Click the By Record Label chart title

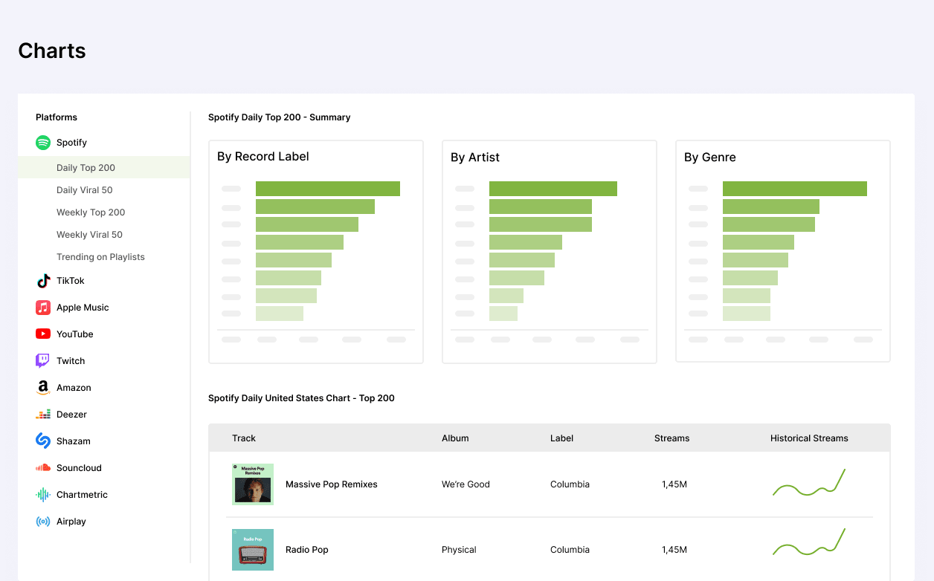(x=263, y=157)
